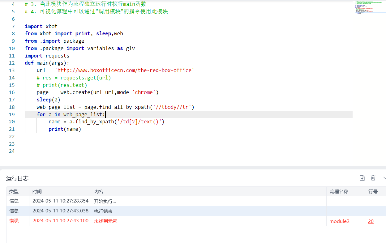Export the run log with the arrow-file icon

(362, 178)
